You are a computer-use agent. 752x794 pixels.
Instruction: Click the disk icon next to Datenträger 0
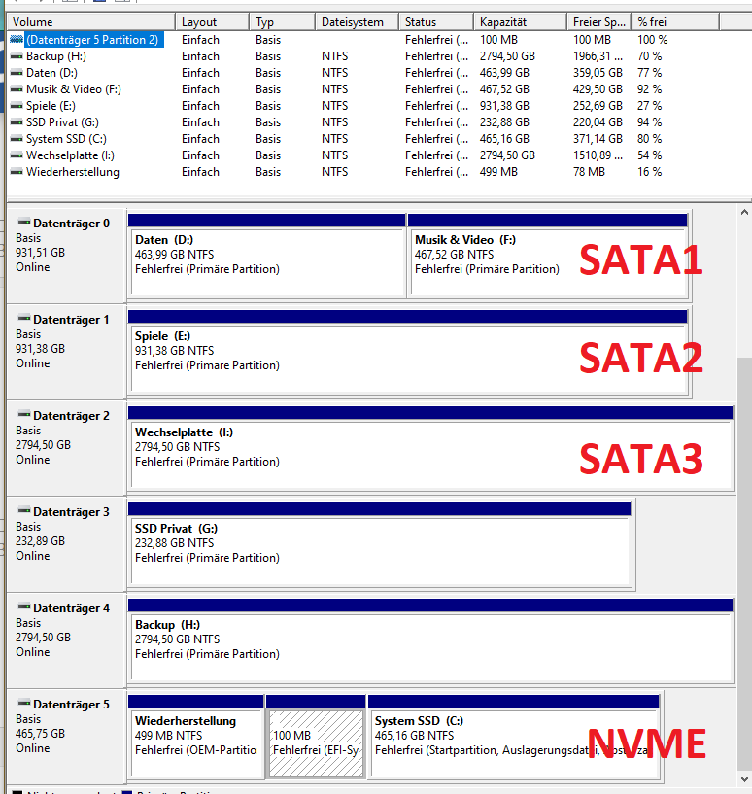pyautogui.click(x=23, y=222)
